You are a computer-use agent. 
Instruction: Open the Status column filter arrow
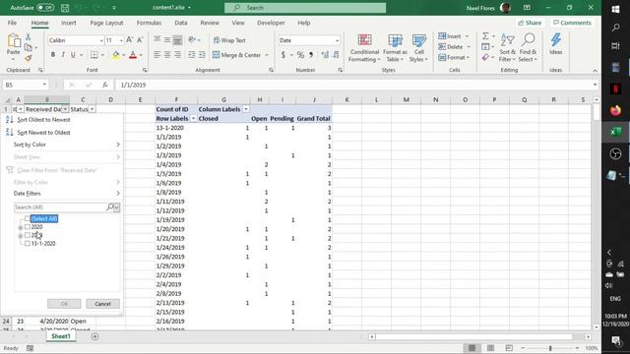click(92, 109)
